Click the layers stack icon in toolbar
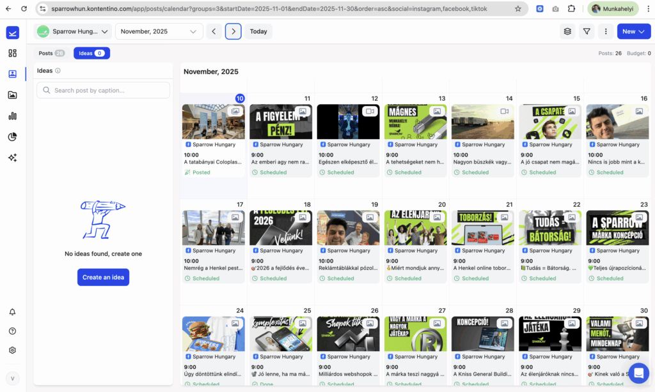Screen dimensions: 655x392 [x=567, y=31]
